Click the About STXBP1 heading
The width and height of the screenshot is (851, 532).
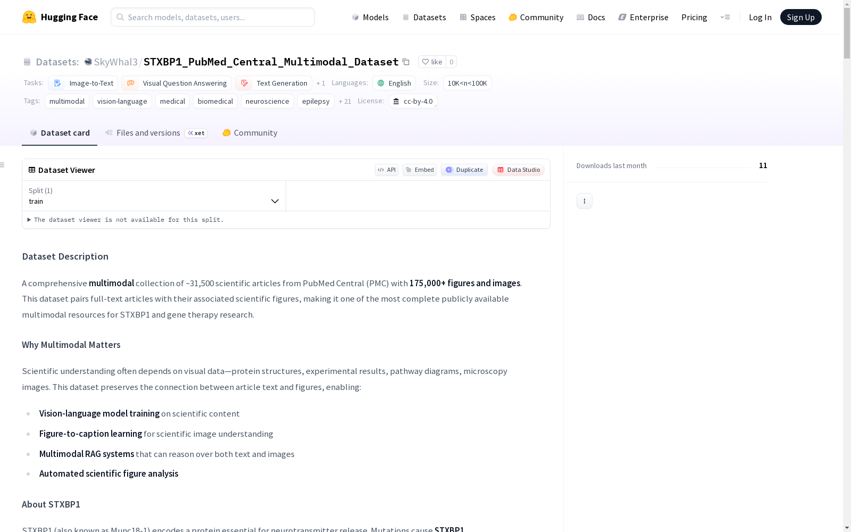[51, 504]
